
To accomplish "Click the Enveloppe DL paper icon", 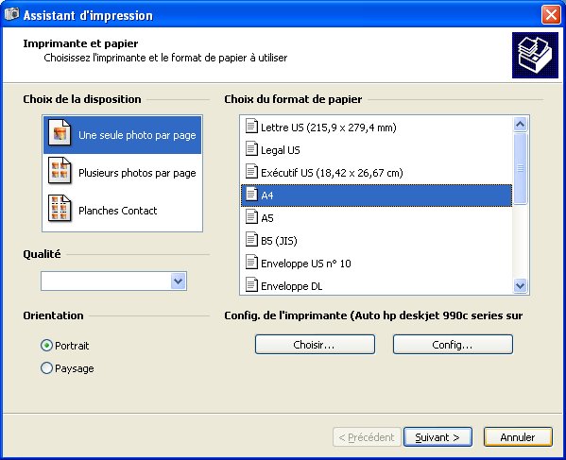I will (251, 284).
